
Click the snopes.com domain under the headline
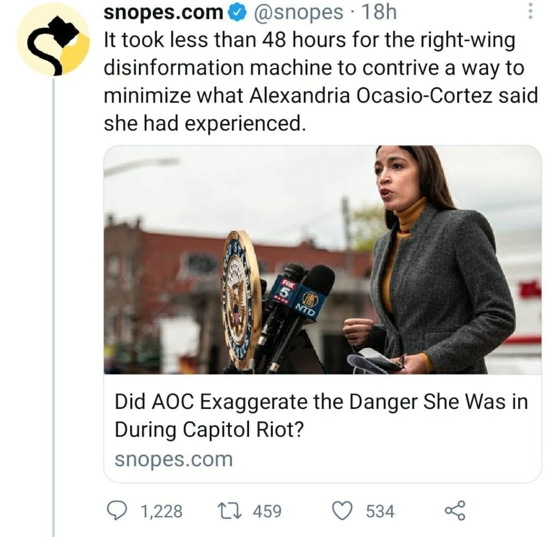tap(174, 459)
